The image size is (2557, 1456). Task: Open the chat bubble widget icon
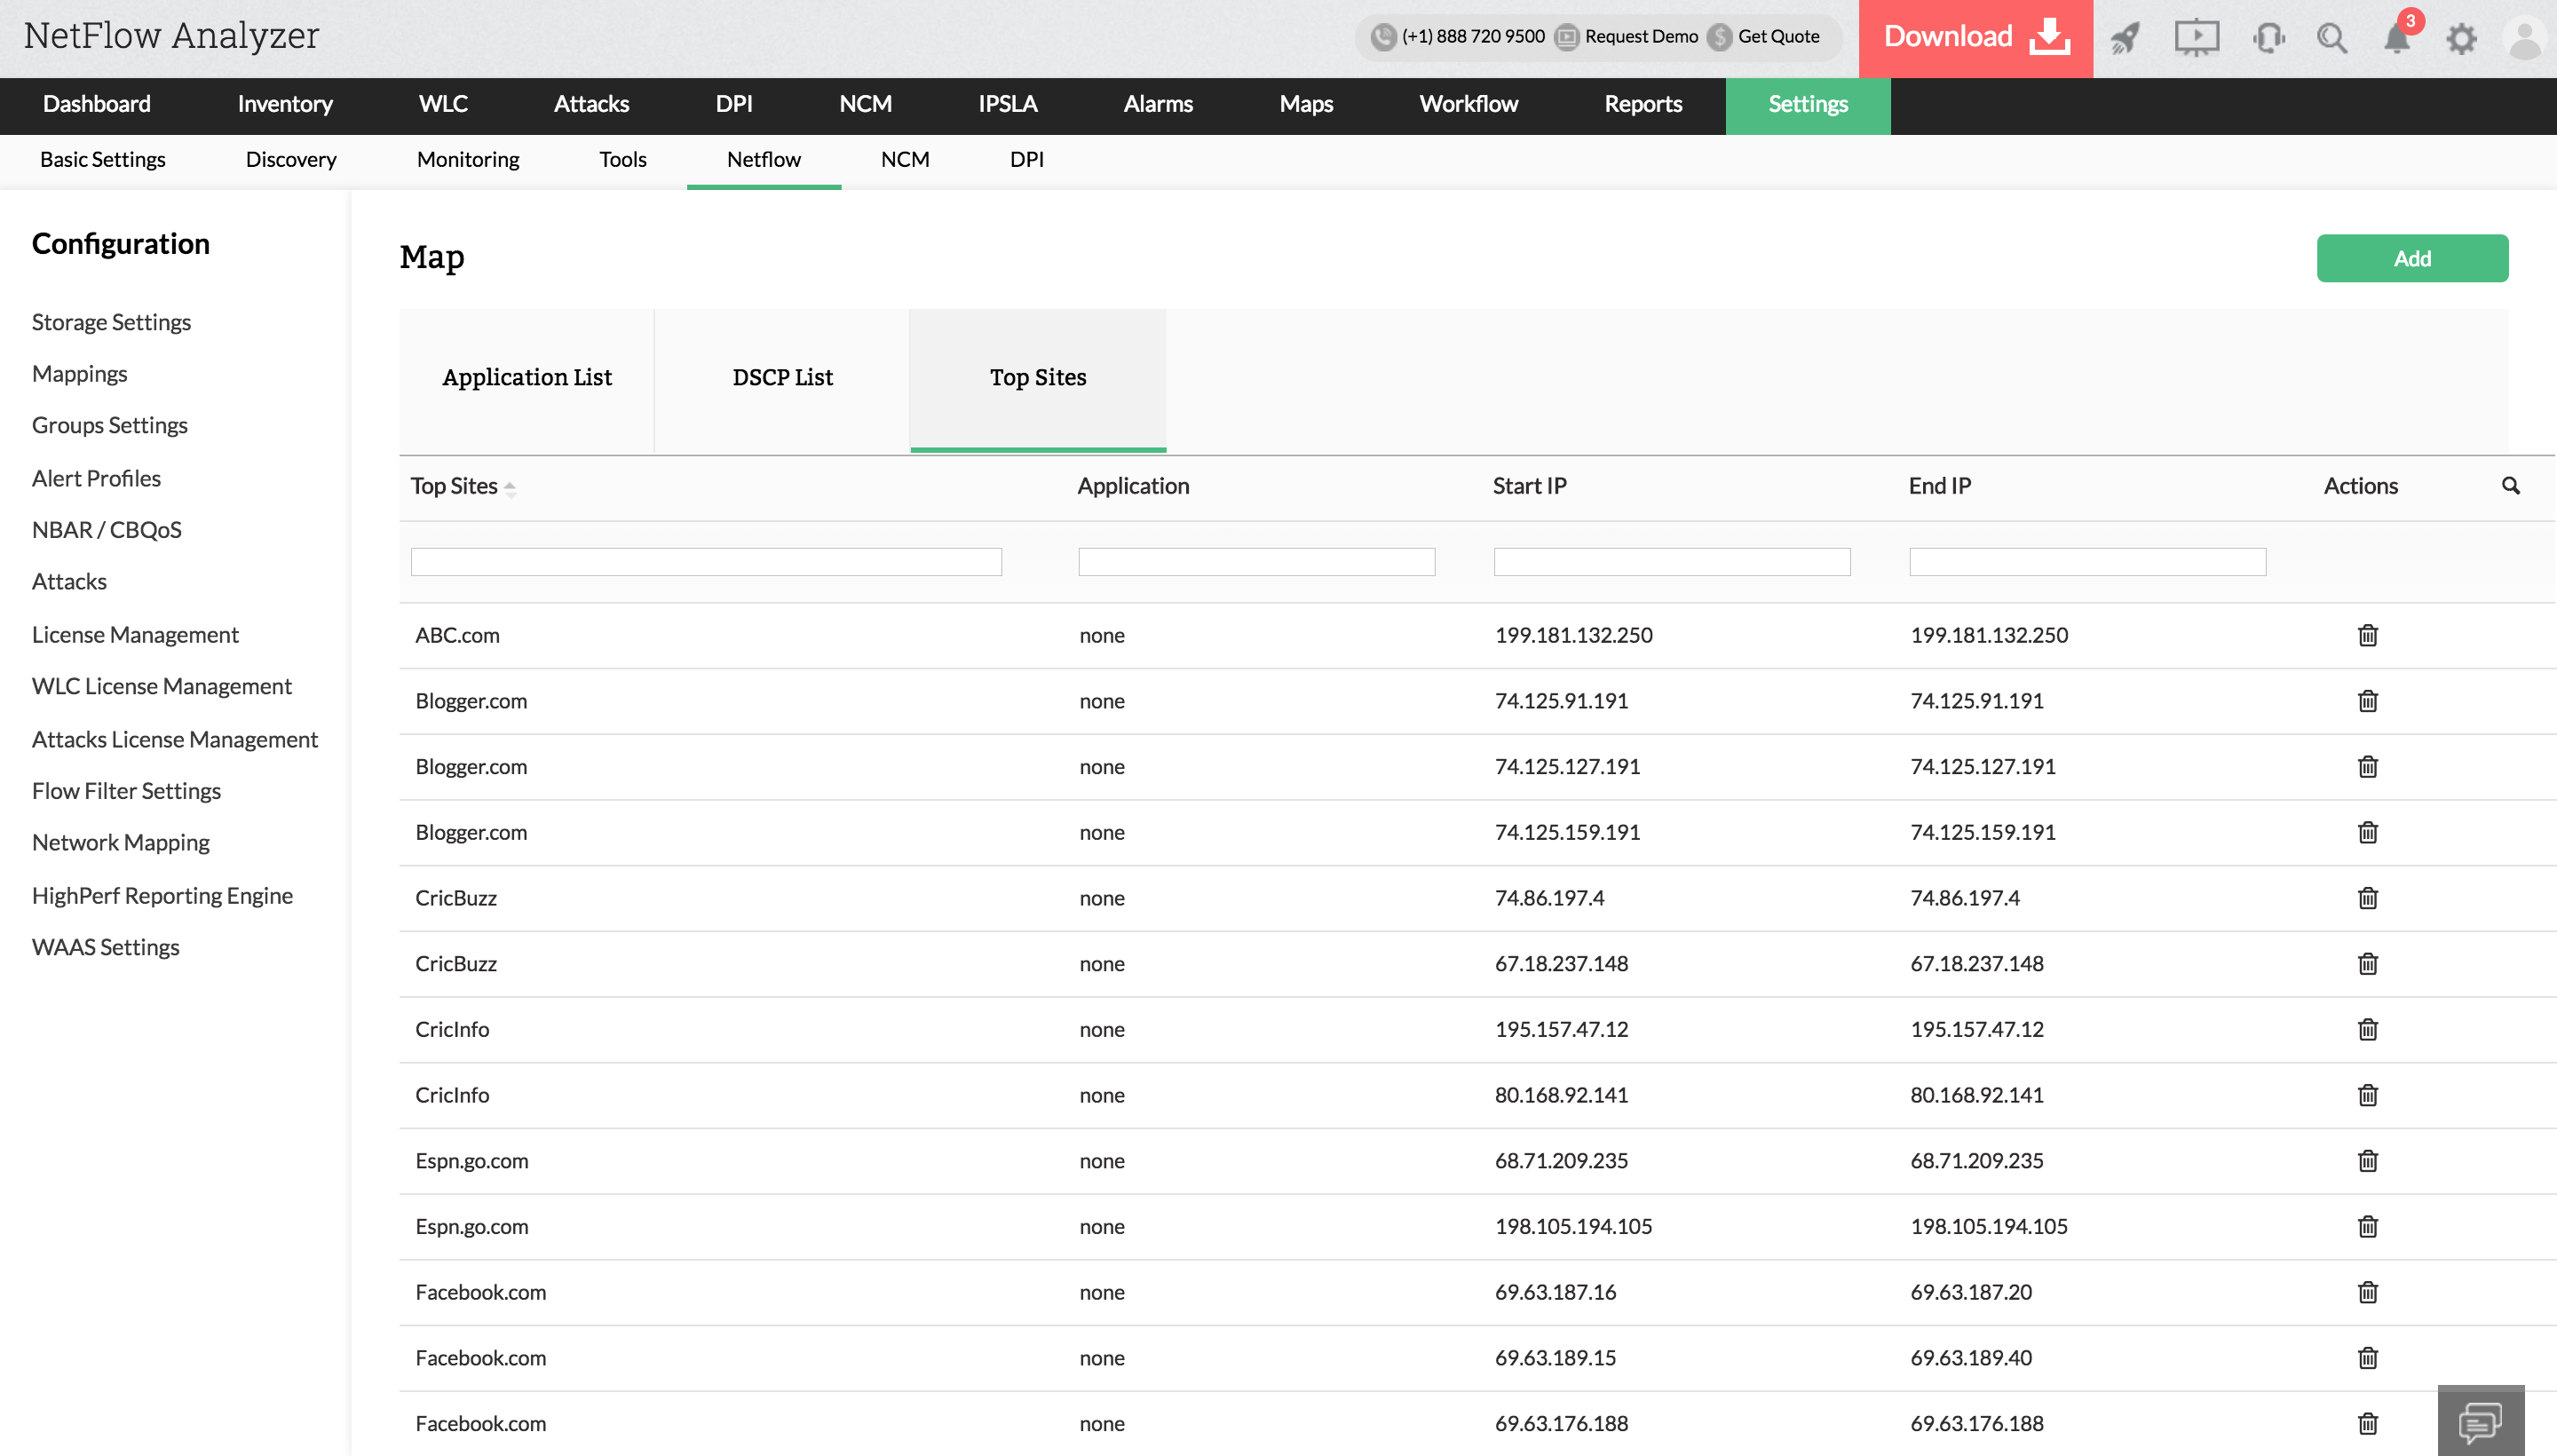pyautogui.click(x=2480, y=1421)
